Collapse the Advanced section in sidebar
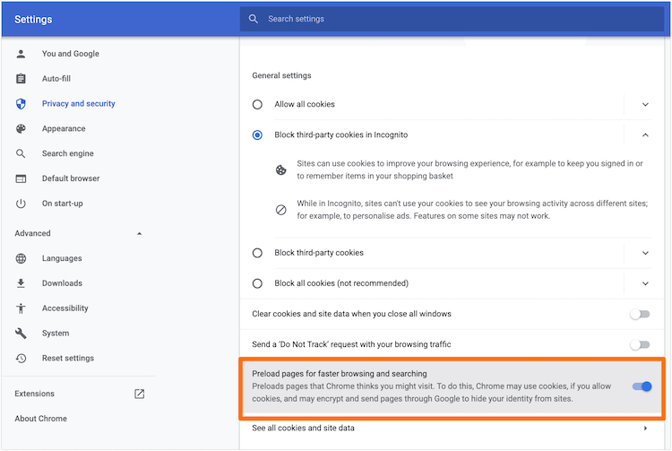 point(139,234)
